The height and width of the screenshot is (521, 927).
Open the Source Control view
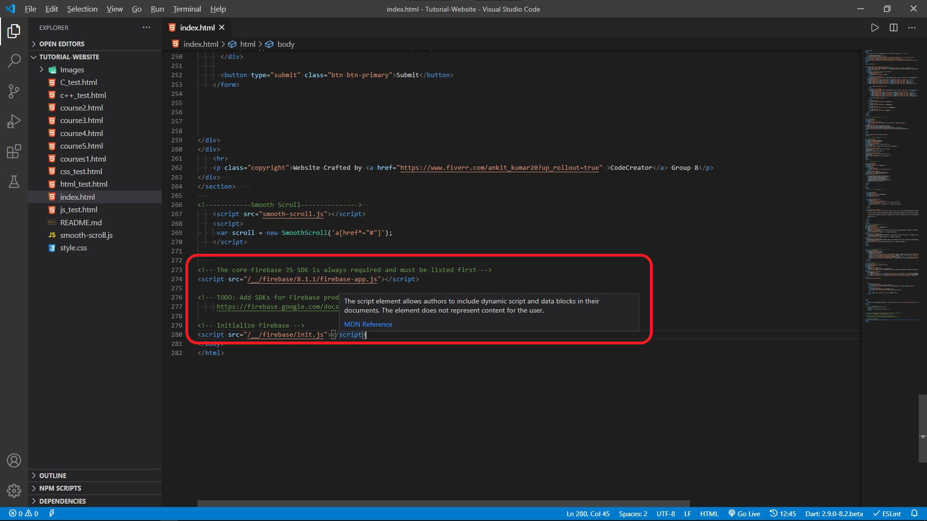(14, 91)
